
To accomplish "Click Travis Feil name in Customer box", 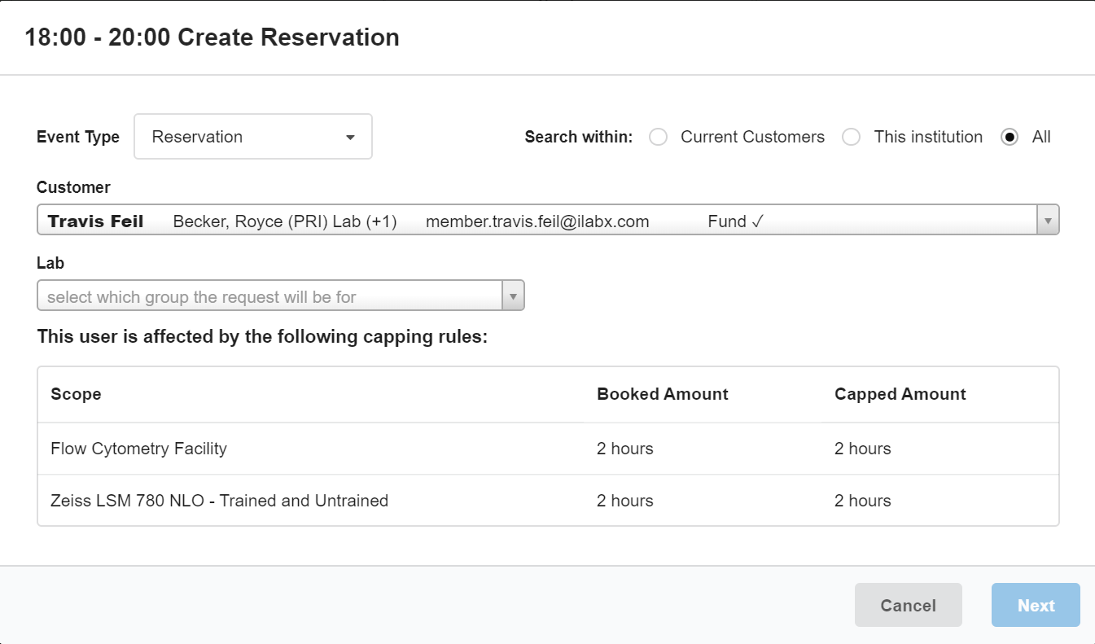I will 96,221.
